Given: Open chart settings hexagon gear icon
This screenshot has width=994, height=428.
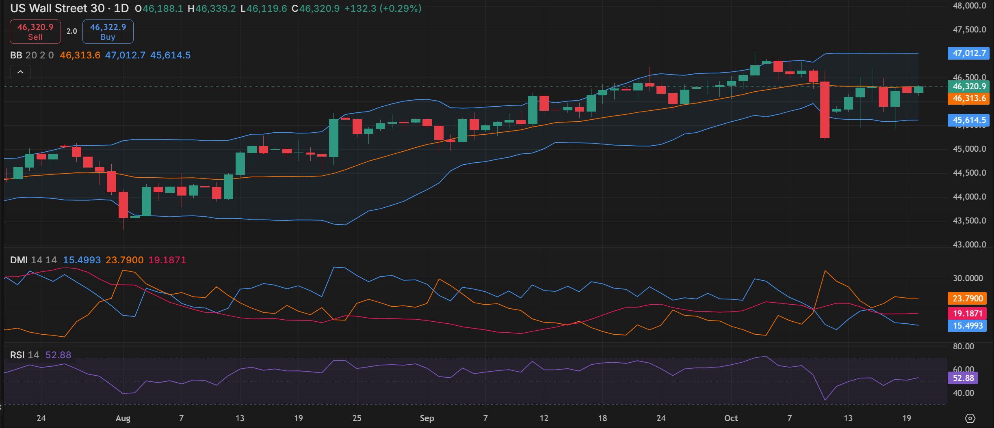Looking at the screenshot, I should (970, 418).
